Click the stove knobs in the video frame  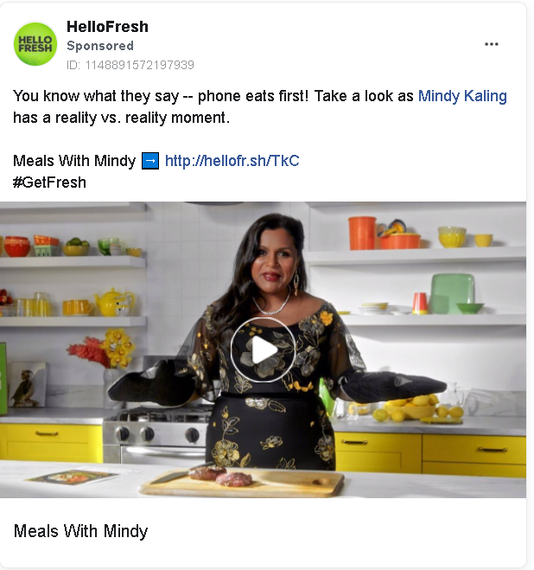pyautogui.click(x=156, y=433)
